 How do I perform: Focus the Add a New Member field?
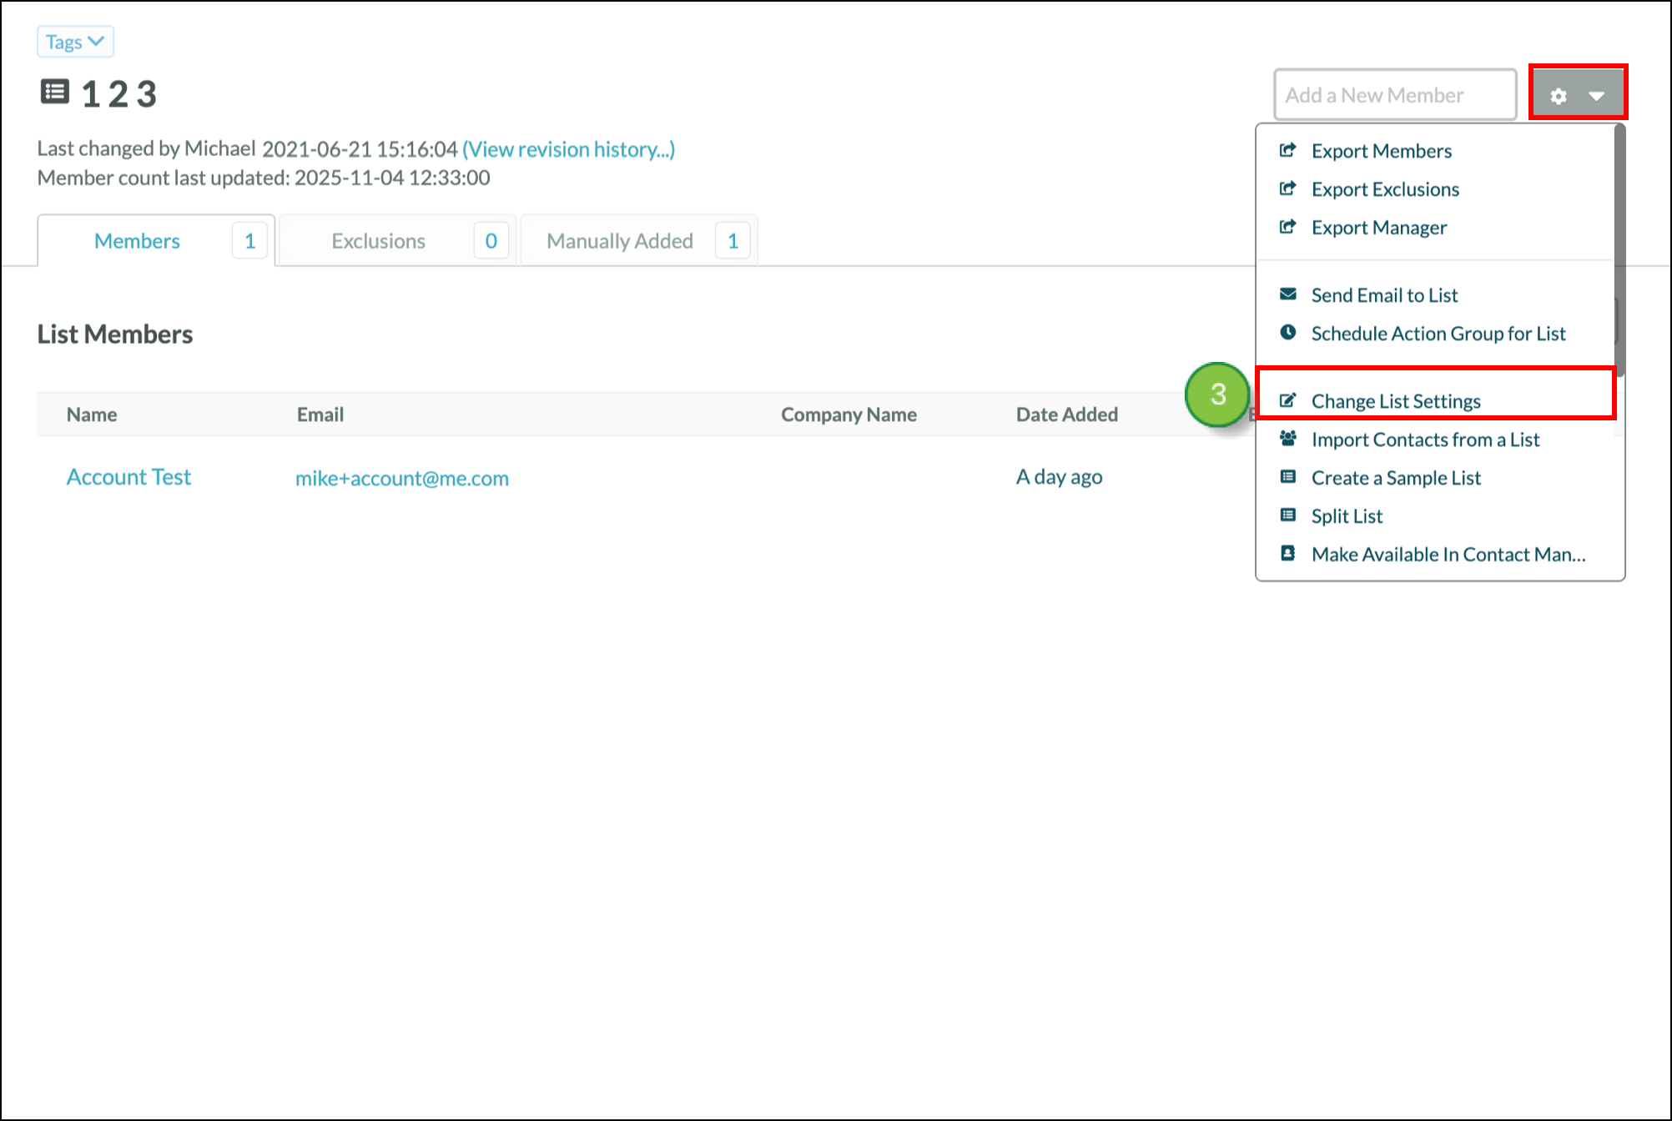click(1394, 95)
